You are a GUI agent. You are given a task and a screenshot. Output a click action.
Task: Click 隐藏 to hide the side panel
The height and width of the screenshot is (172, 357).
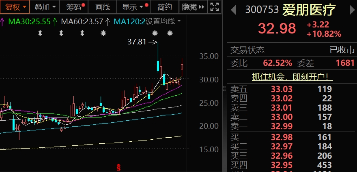[x=192, y=7]
